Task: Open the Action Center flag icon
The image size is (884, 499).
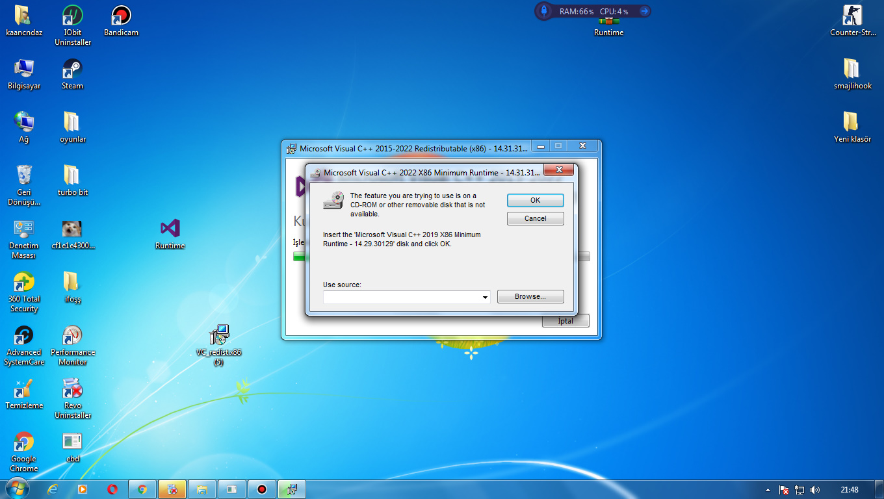Action: (x=783, y=490)
